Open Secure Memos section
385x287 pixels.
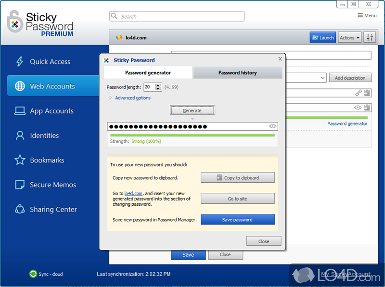45,185
